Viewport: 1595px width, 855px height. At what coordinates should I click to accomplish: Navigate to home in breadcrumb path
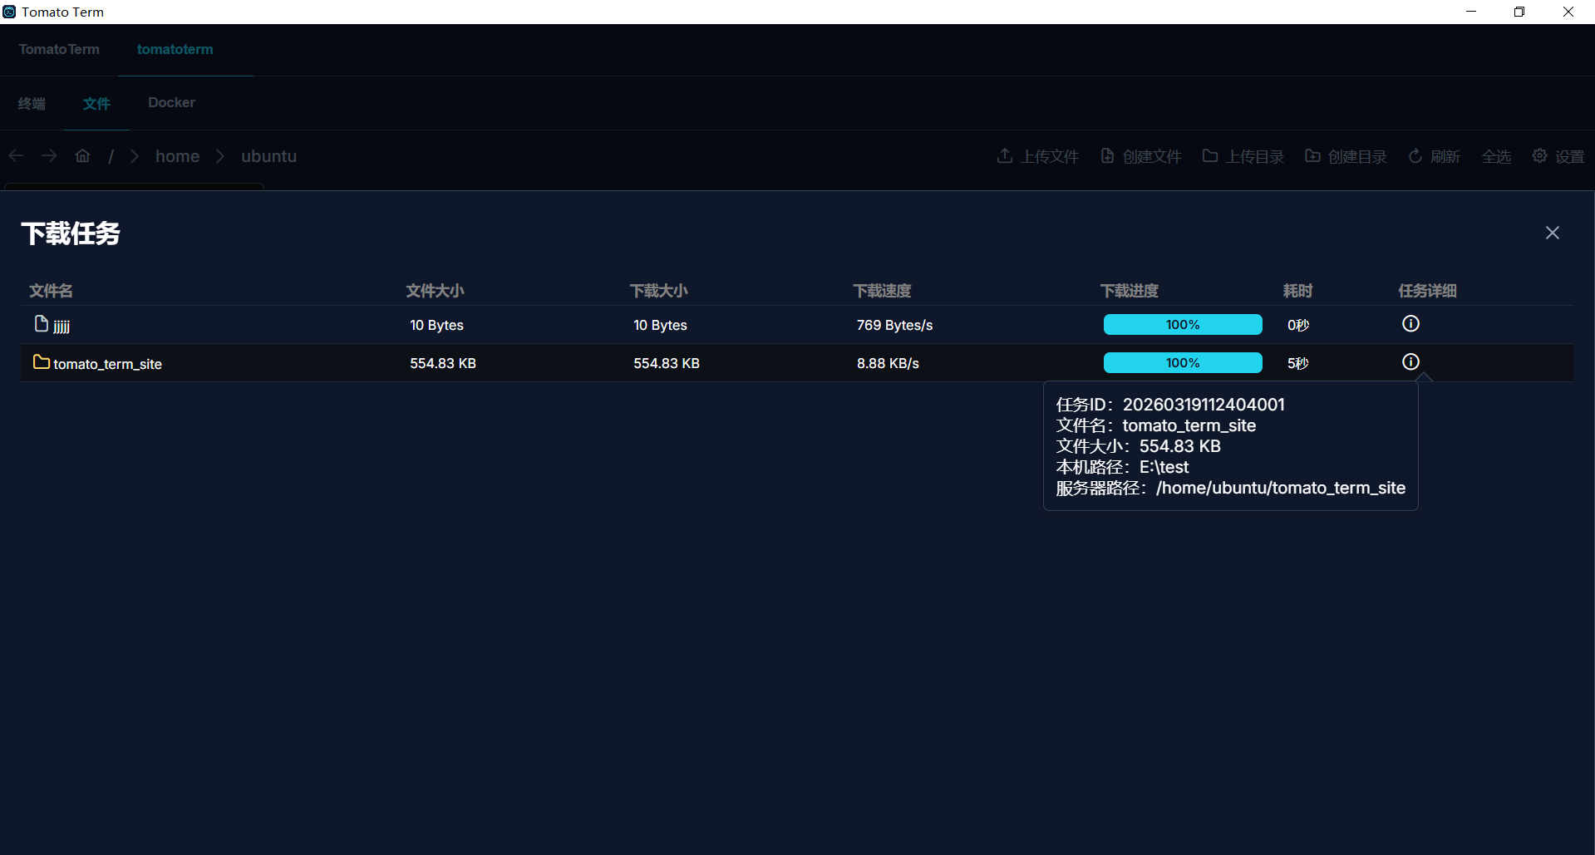tap(177, 156)
